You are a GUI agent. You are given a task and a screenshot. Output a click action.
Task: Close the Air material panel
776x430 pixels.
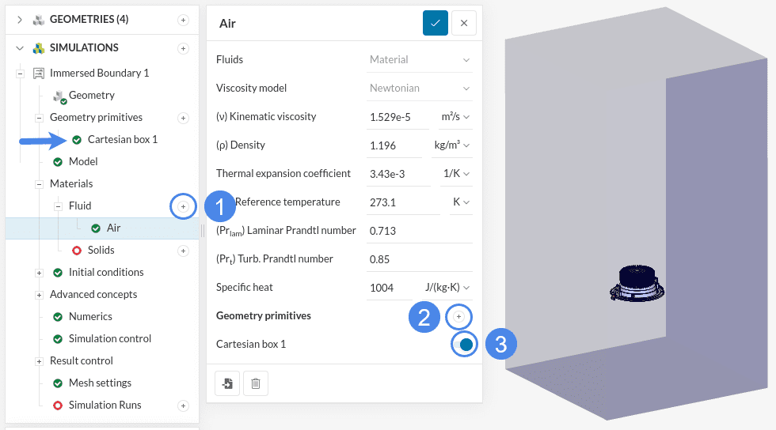click(x=463, y=23)
